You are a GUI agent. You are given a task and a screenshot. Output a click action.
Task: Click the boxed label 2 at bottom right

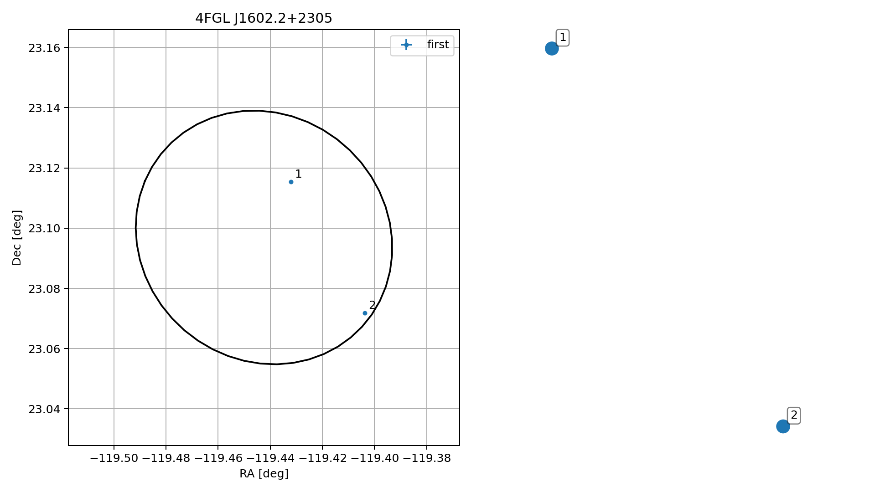pos(794,415)
